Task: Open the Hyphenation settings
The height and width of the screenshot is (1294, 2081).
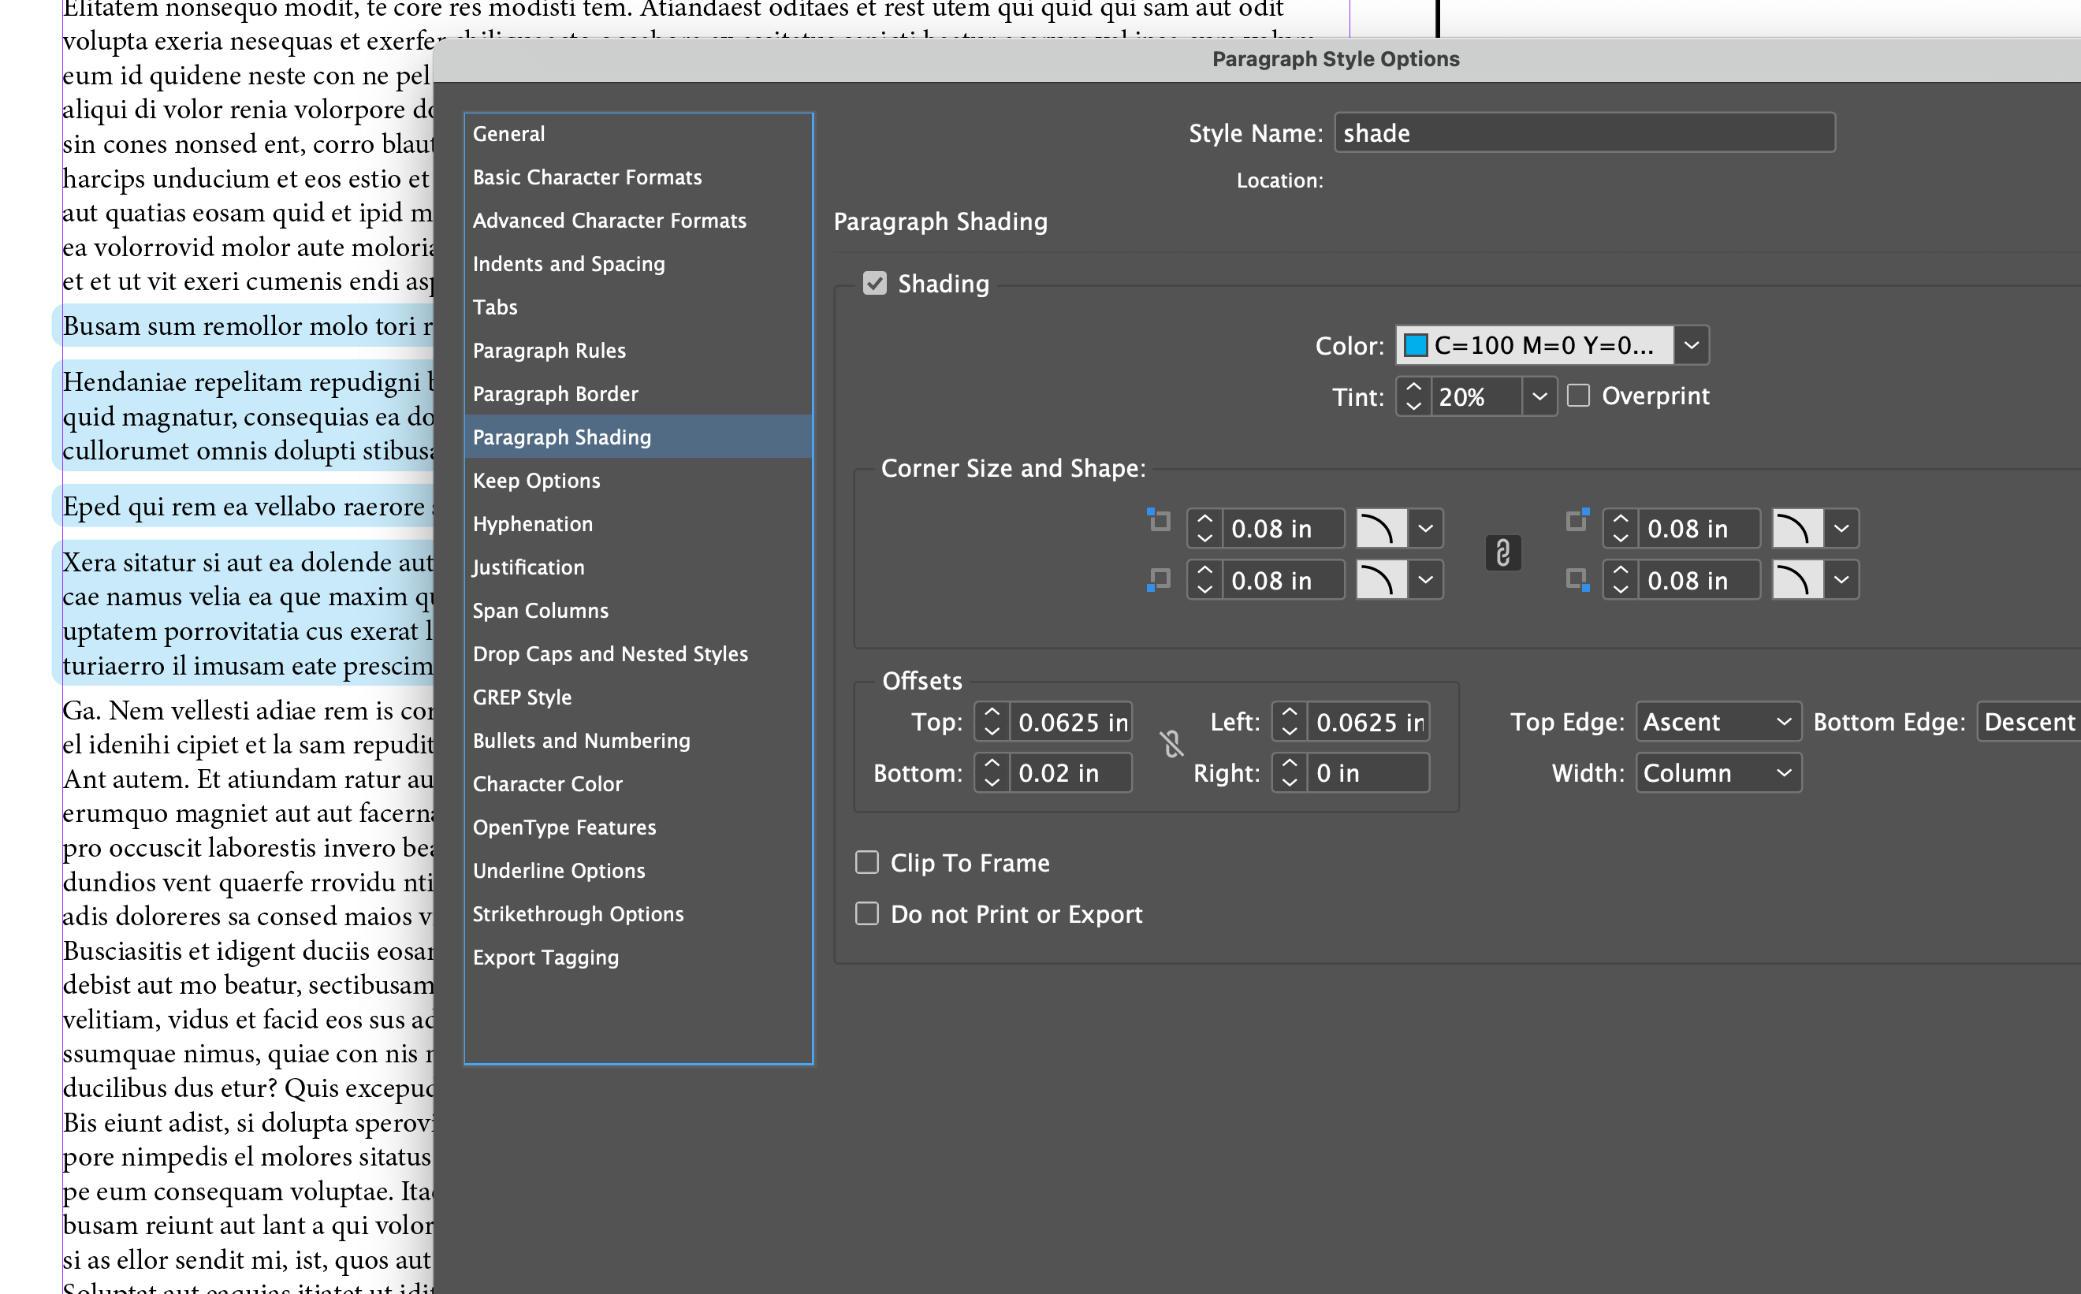Action: 532,523
